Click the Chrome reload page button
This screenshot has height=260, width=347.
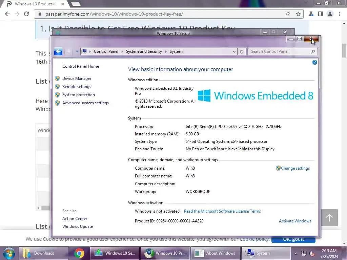point(26,14)
